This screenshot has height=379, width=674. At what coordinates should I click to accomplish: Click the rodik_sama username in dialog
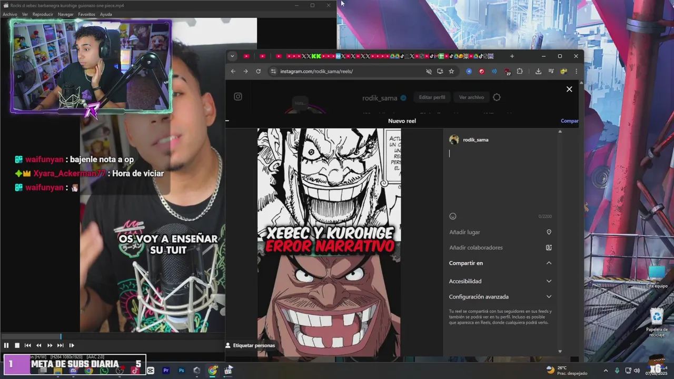click(475, 139)
